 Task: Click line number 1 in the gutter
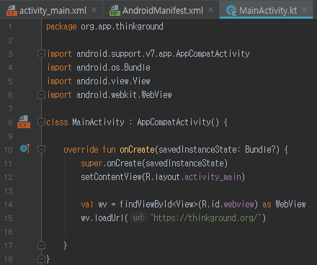(10, 27)
